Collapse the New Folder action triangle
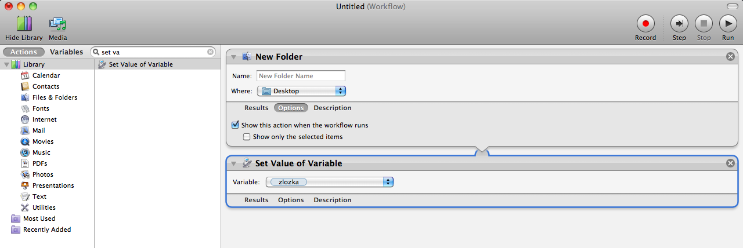743x248 pixels. pos(233,57)
